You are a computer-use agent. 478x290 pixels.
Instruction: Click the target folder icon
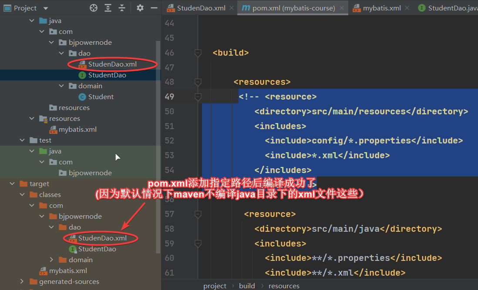click(x=24, y=183)
